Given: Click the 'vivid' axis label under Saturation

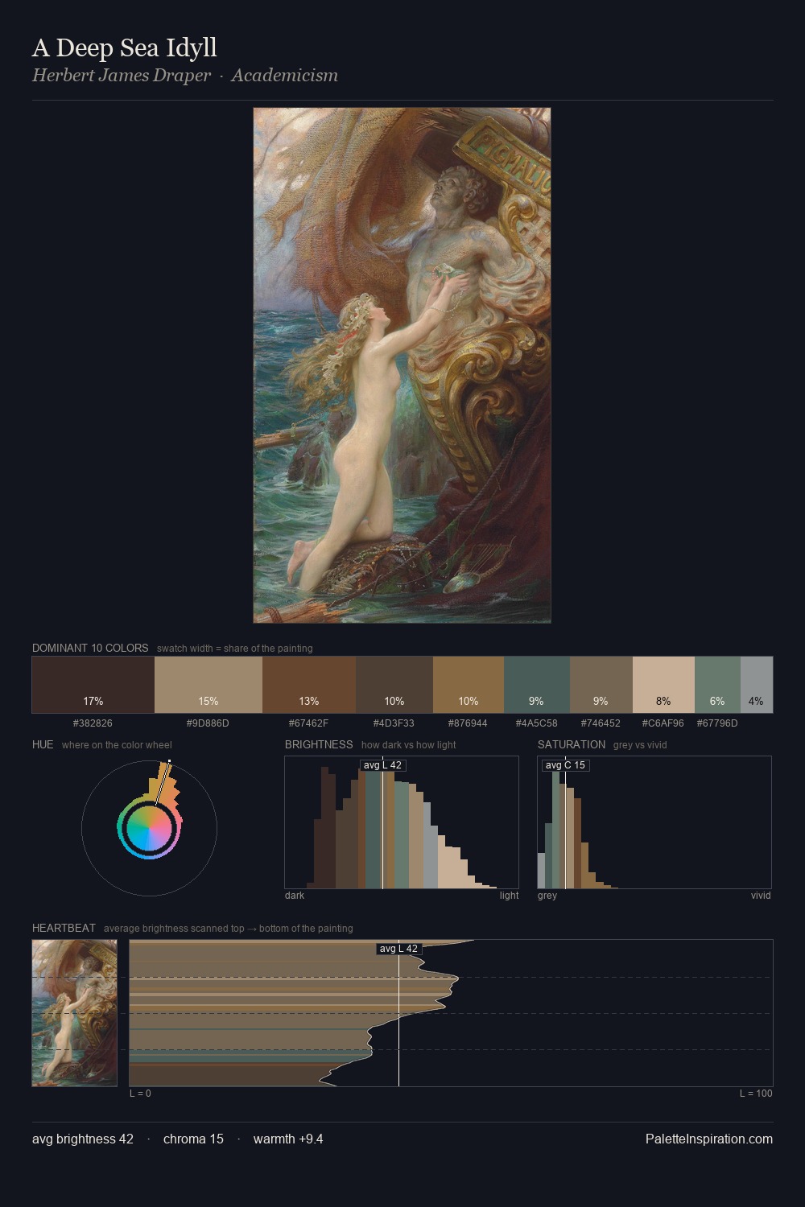Looking at the screenshot, I should 761,896.
